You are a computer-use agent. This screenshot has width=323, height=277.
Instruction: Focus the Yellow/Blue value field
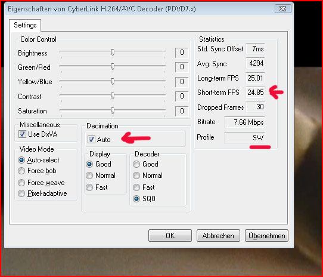(182, 82)
